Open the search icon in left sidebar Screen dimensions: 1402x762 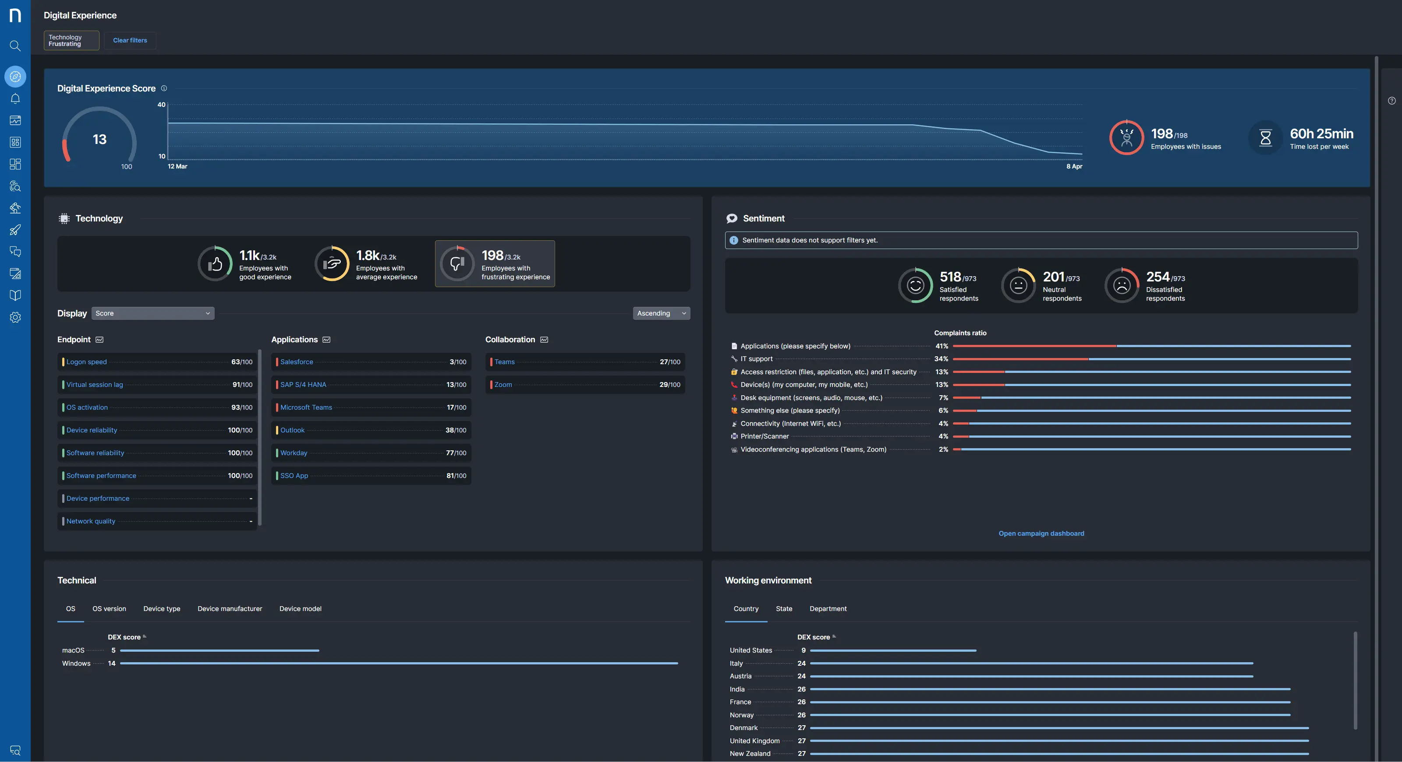(x=15, y=46)
